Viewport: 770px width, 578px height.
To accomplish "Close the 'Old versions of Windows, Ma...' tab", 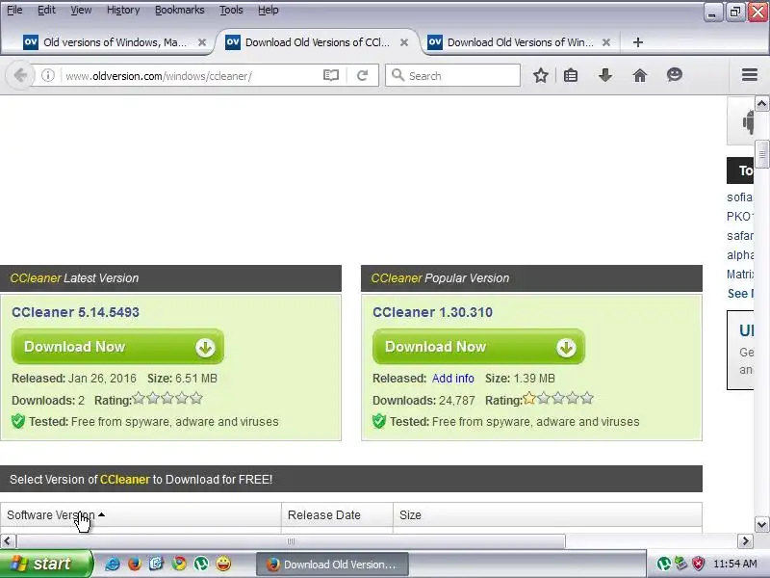I will click(202, 42).
